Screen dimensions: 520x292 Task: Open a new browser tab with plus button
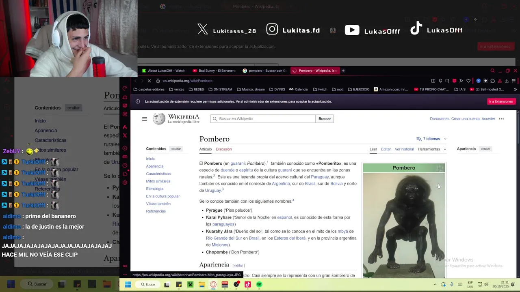pos(343,71)
